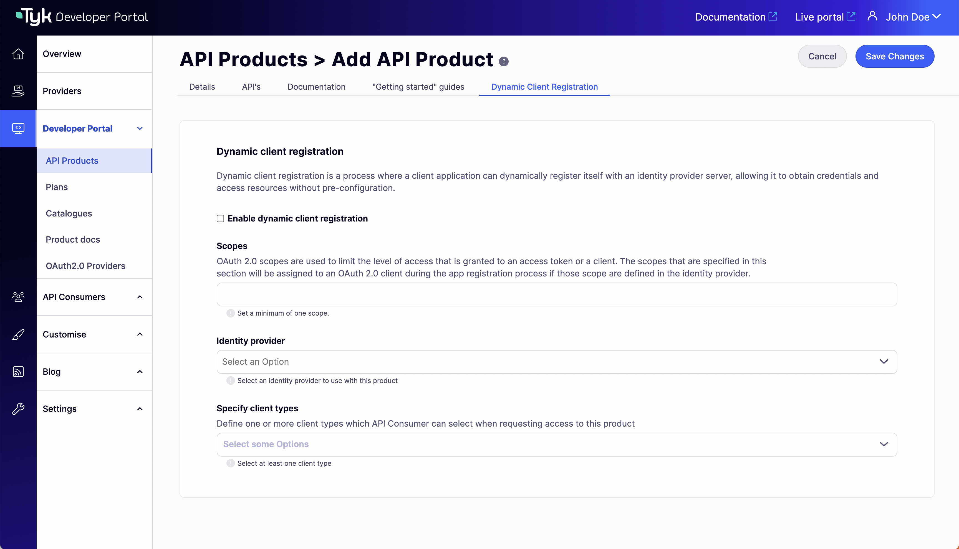Click into the Scopes input field
Image resolution: width=959 pixels, height=549 pixels.
tap(556, 294)
